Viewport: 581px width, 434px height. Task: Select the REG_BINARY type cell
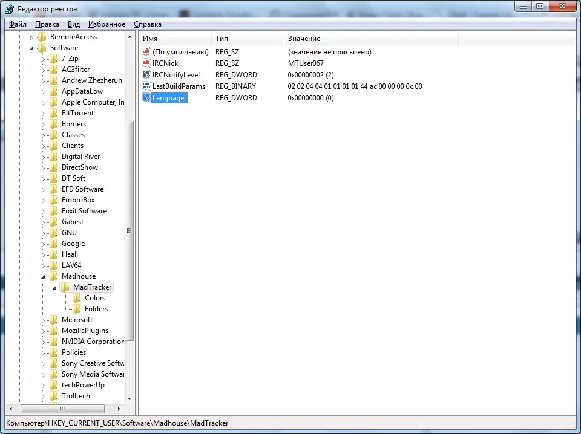(x=235, y=86)
